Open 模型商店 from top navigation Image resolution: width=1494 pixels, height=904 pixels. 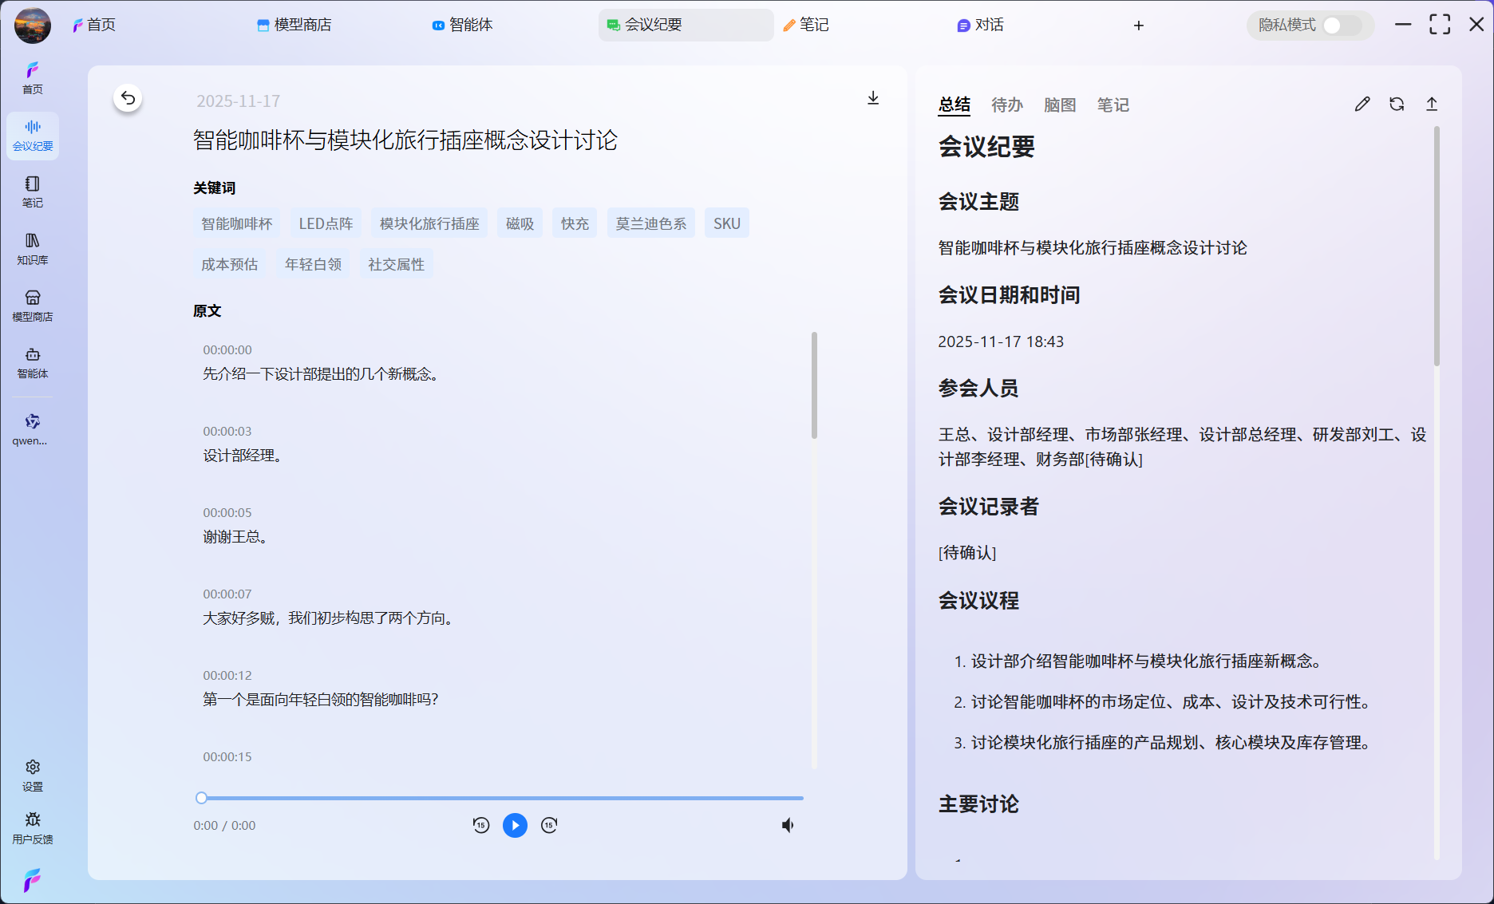click(294, 25)
